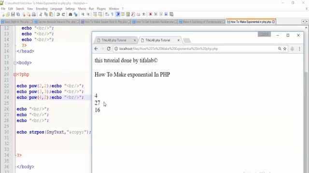Viewport: 309px width, 173px height.
Task: Toggle word wrap toolbar icon
Action: (107, 14)
